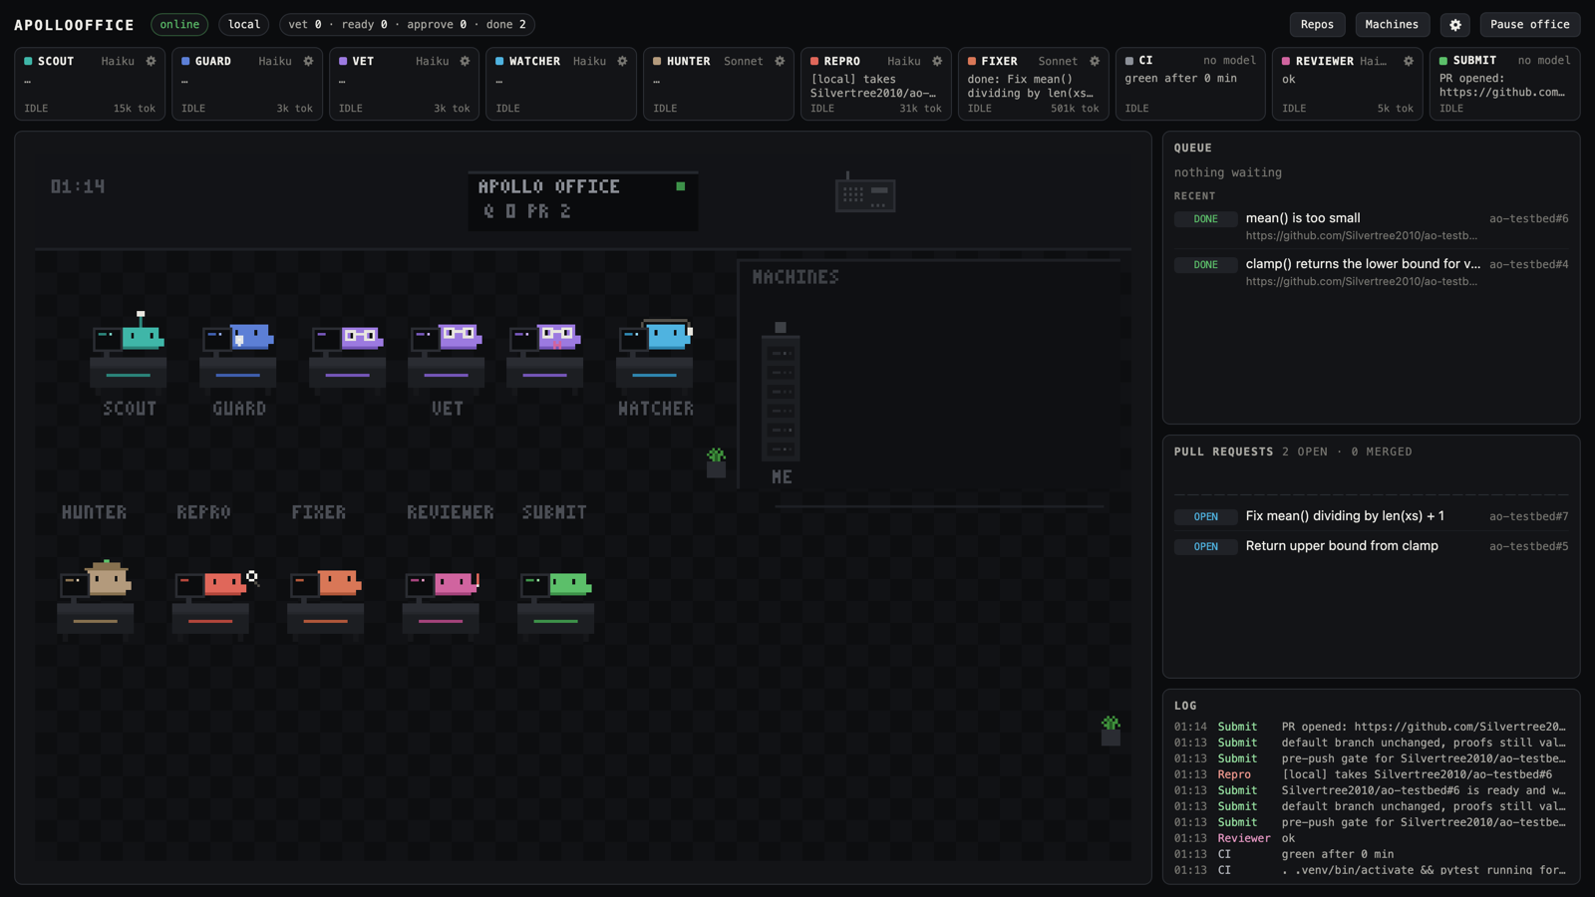Open settings gear on REVIEWER card
Viewport: 1595px width, 897px height.
[1409, 61]
